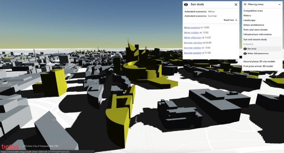Open Winter afternoon scenario link
The height and width of the screenshot is (153, 284).
[x=193, y=37]
